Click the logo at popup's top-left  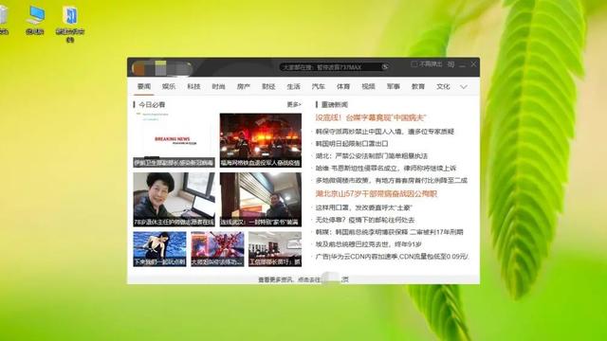click(162, 68)
